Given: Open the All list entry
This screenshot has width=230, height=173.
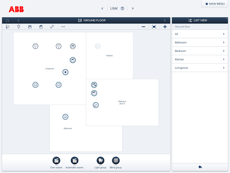Looking at the screenshot, I should 200,34.
